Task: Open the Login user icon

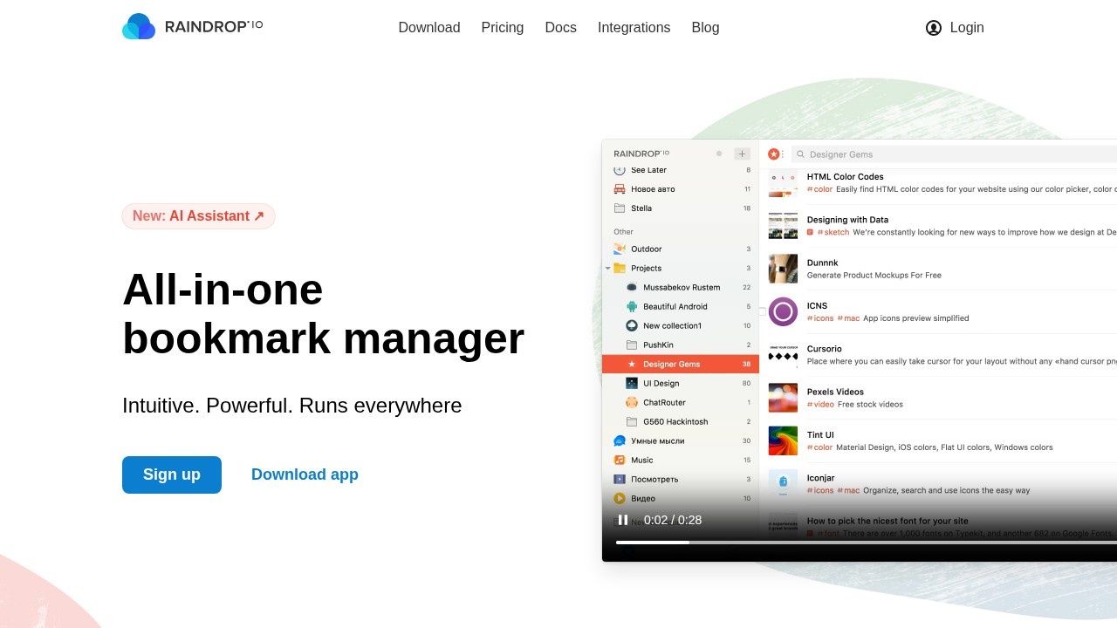Action: tap(934, 28)
